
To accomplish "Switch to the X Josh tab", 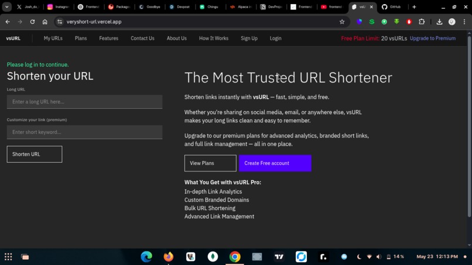I will coord(28,7).
